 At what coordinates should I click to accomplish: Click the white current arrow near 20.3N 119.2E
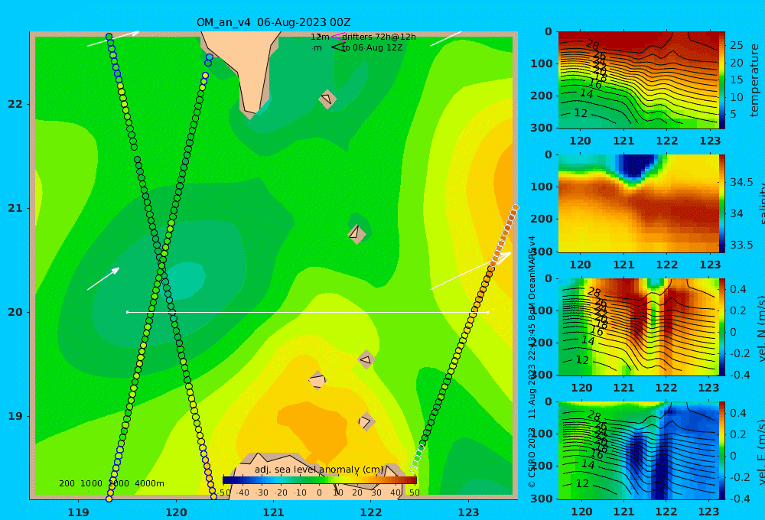103,278
